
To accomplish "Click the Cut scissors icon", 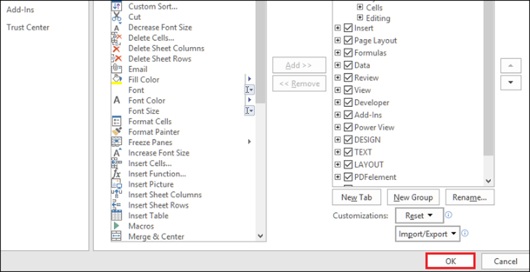I will tap(117, 17).
